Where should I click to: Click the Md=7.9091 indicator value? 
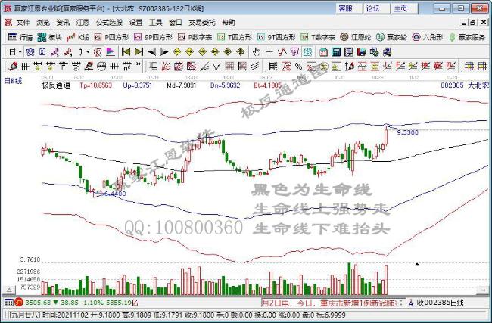pos(182,85)
